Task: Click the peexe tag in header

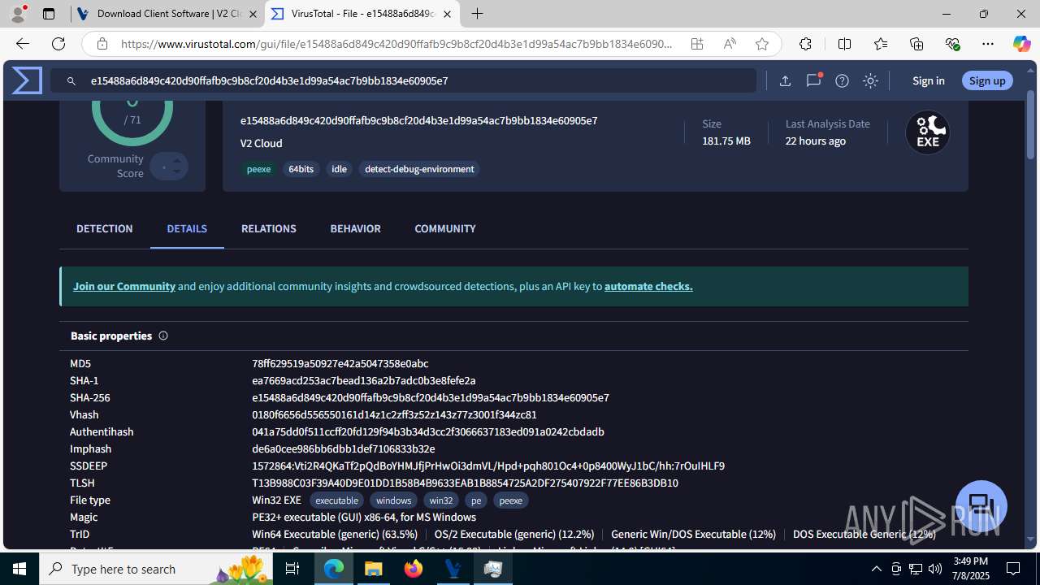Action: coord(259,169)
